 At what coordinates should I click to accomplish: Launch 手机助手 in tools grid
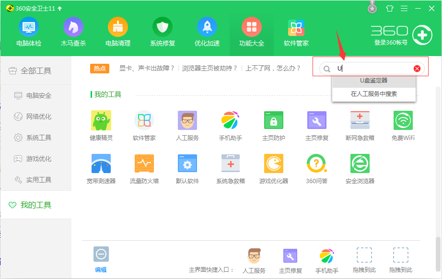click(230, 126)
